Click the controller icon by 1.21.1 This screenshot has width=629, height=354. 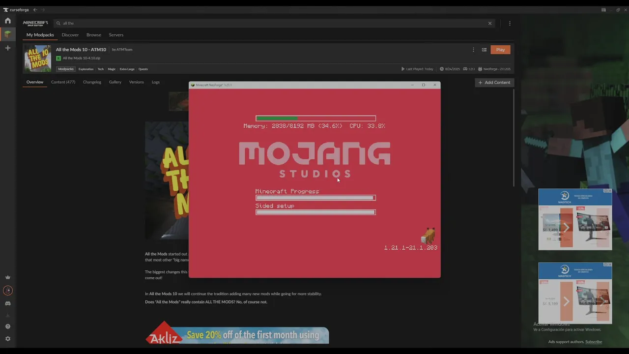coord(465,69)
